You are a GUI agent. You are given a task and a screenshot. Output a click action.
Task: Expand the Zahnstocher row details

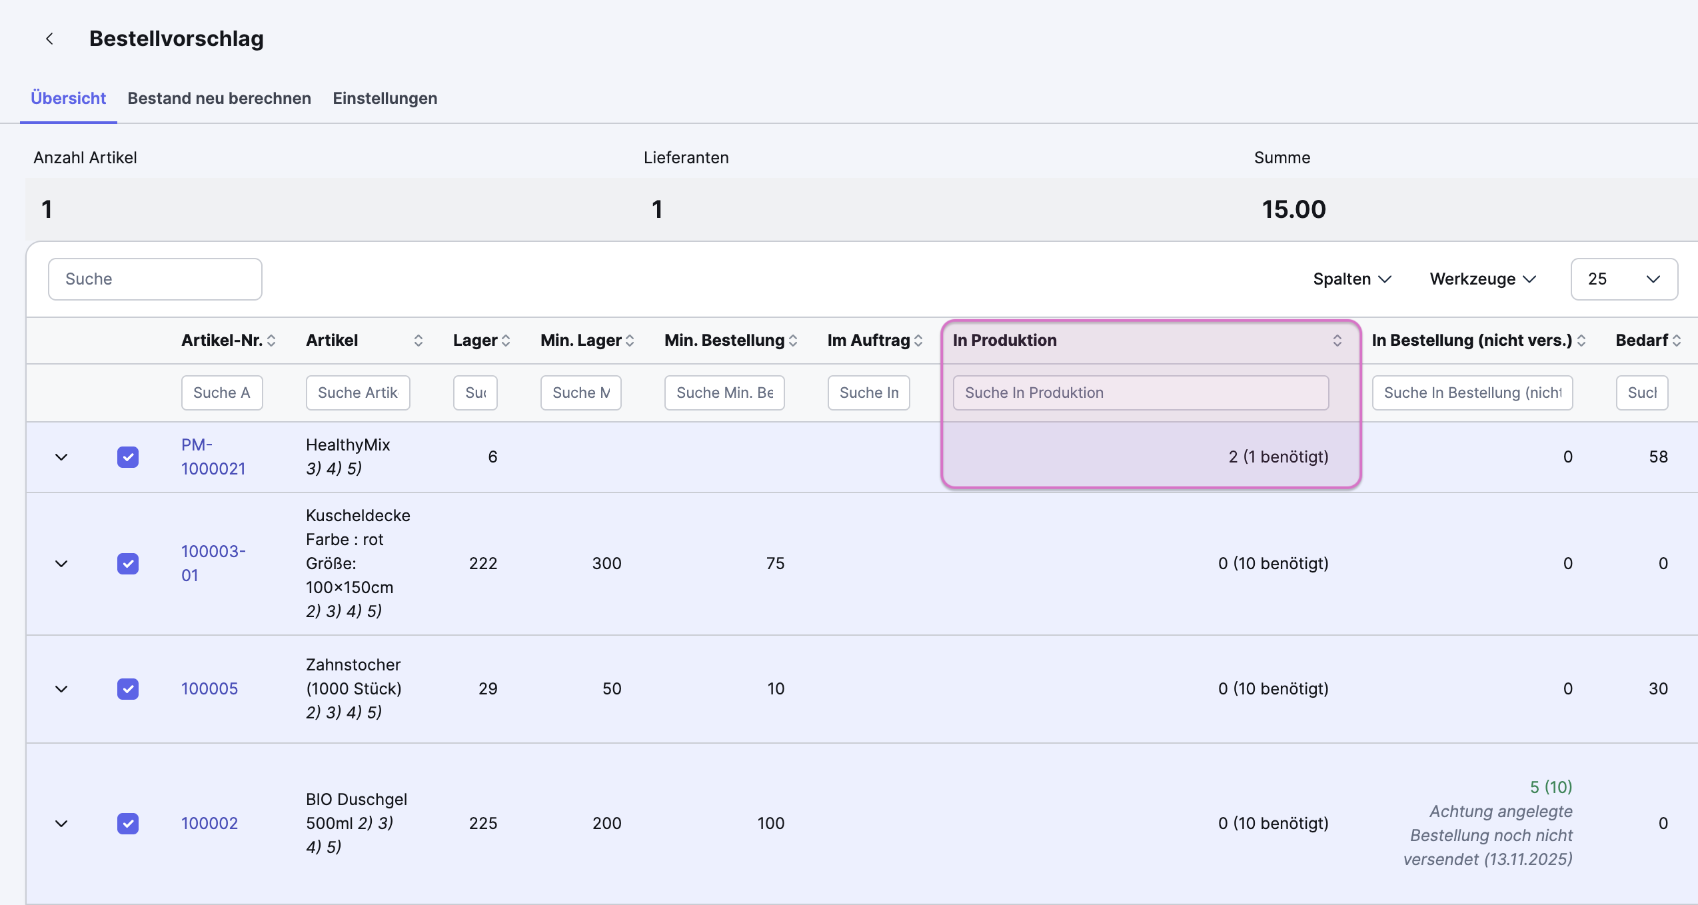(x=61, y=689)
